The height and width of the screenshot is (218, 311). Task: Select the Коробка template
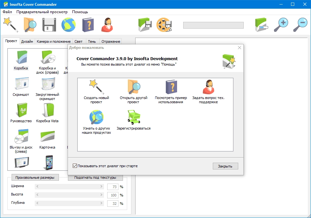[21, 60]
